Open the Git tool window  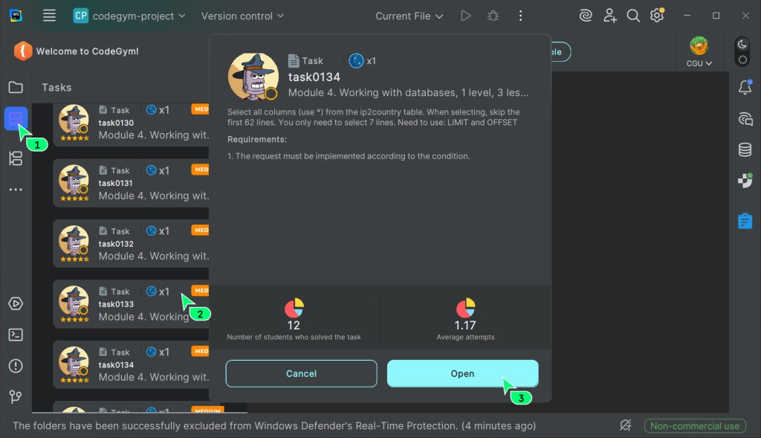pyautogui.click(x=16, y=397)
